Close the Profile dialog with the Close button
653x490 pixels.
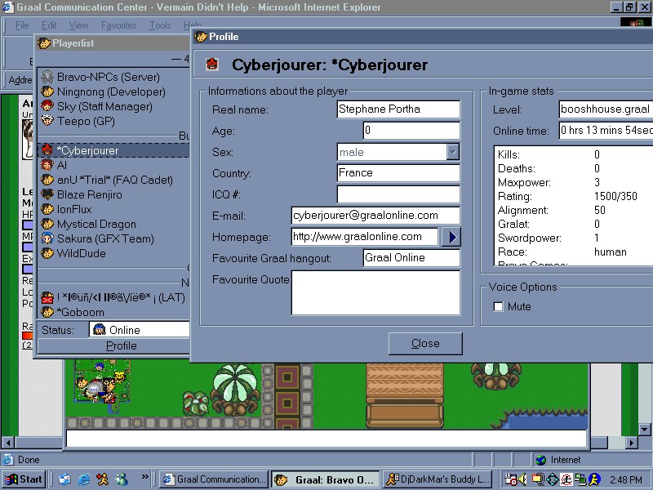click(x=425, y=343)
